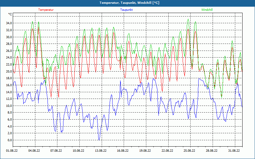Select the 31.08.22 date label

234,150
